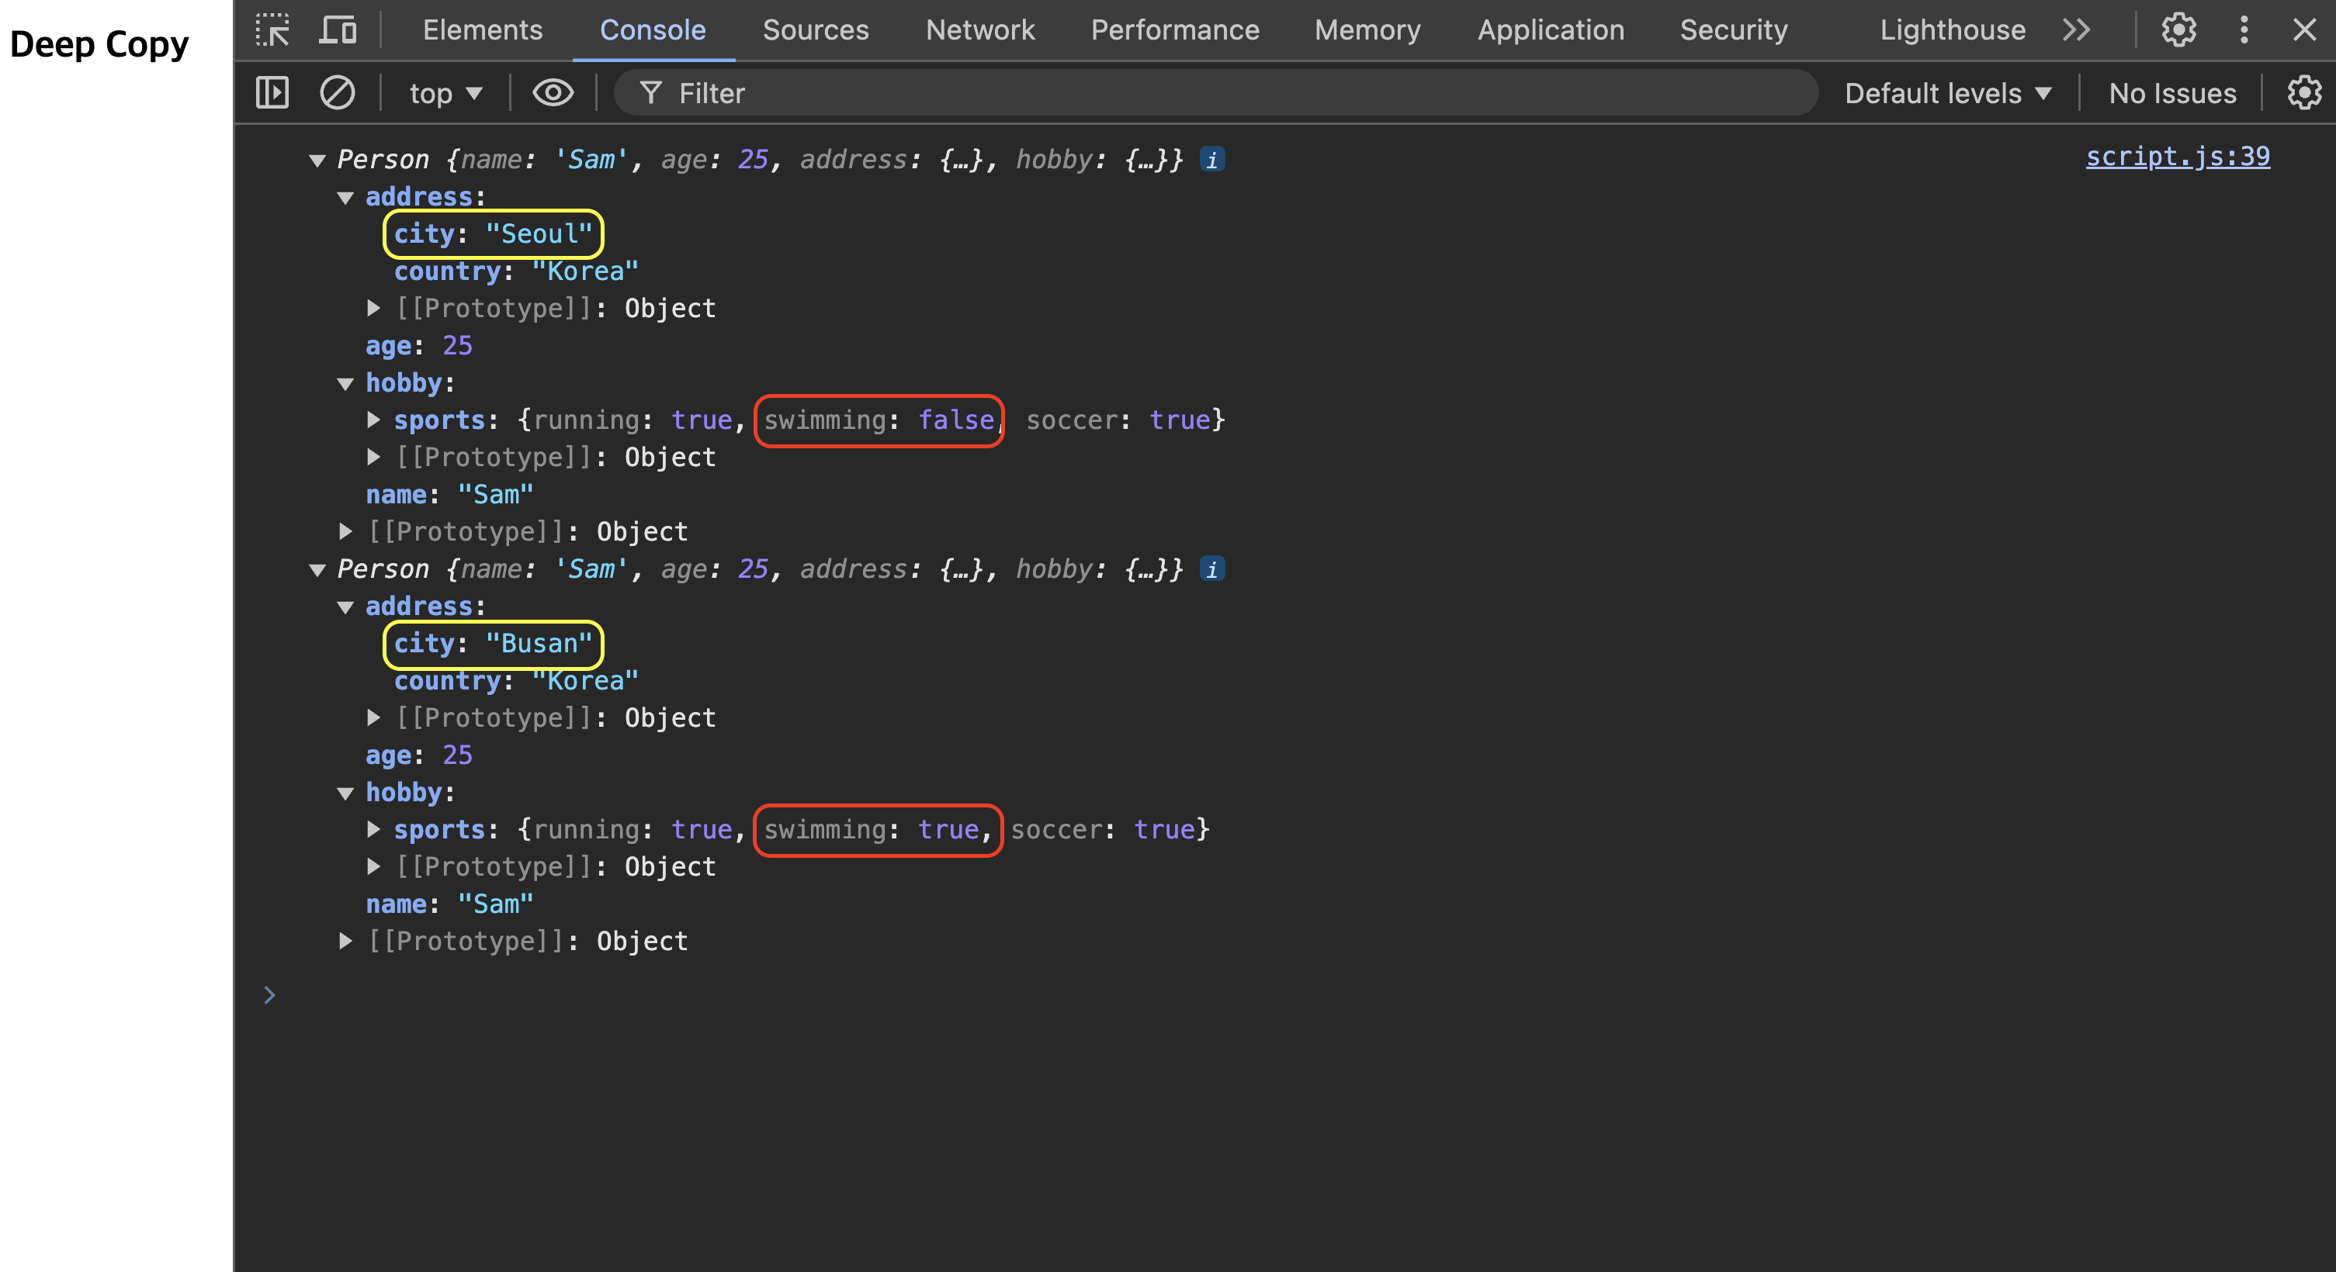
Task: Toggle the live expression eye icon
Action: pos(553,92)
